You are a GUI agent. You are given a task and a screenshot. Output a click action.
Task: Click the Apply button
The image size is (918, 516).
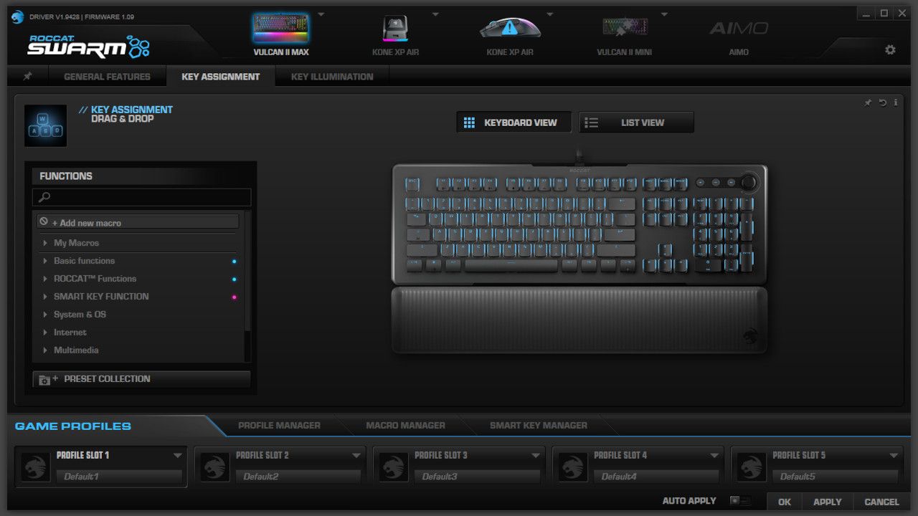pyautogui.click(x=828, y=502)
